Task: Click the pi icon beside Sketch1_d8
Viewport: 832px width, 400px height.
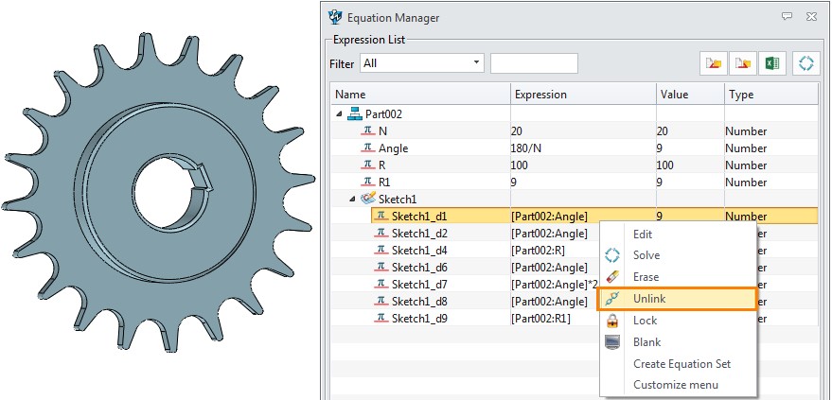Action: [381, 301]
